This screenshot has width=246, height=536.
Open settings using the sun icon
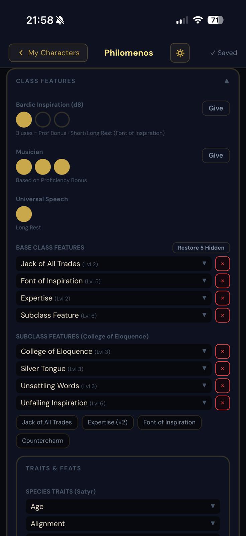pyautogui.click(x=180, y=53)
